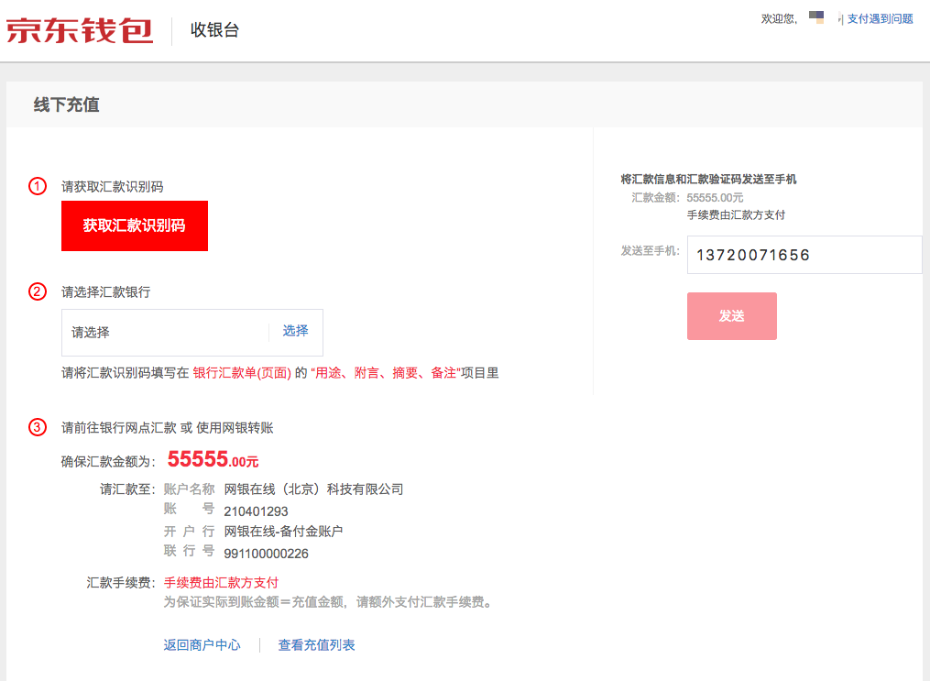Click the 获取汇款识别码 red button
930x681 pixels.
point(135,226)
